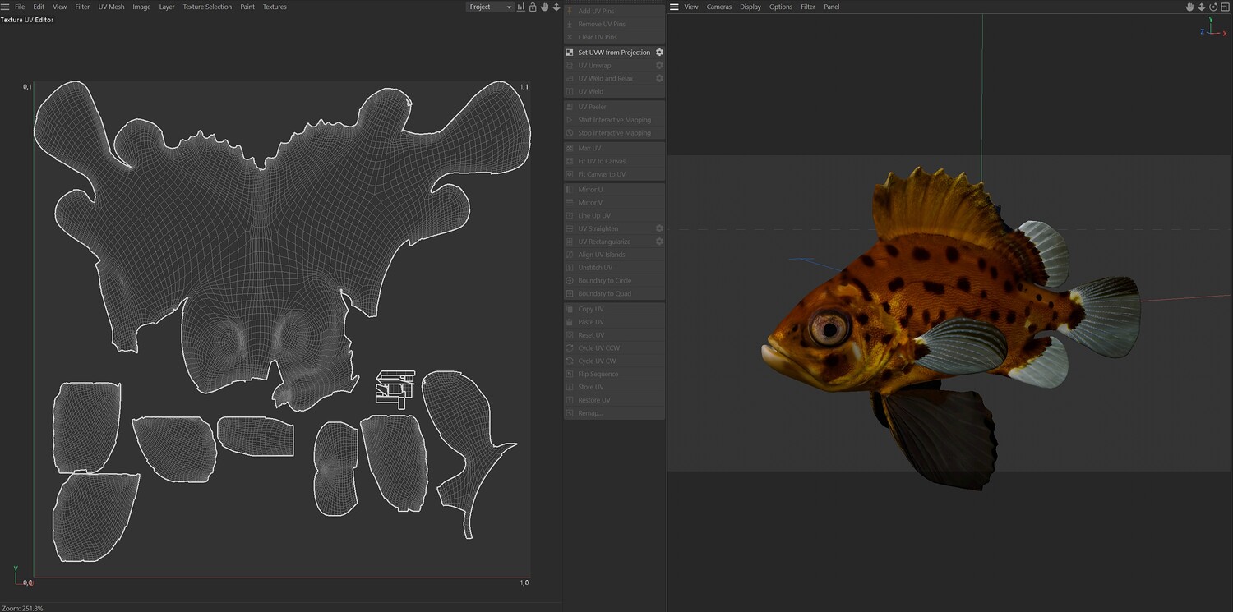Open UV Weld and Relax settings gear
1233x612 pixels.
pyautogui.click(x=659, y=79)
